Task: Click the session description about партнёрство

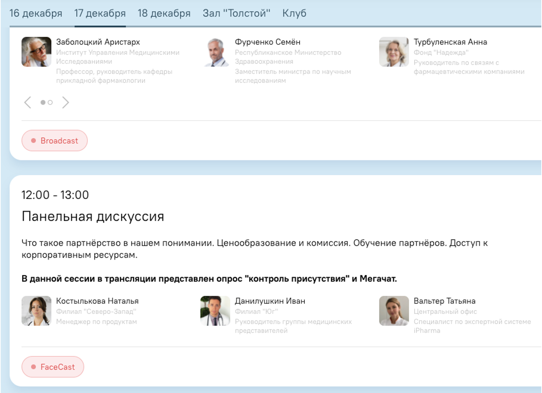Action: point(255,249)
